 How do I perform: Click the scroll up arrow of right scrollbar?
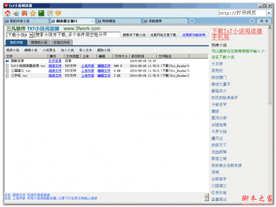(x=270, y=27)
